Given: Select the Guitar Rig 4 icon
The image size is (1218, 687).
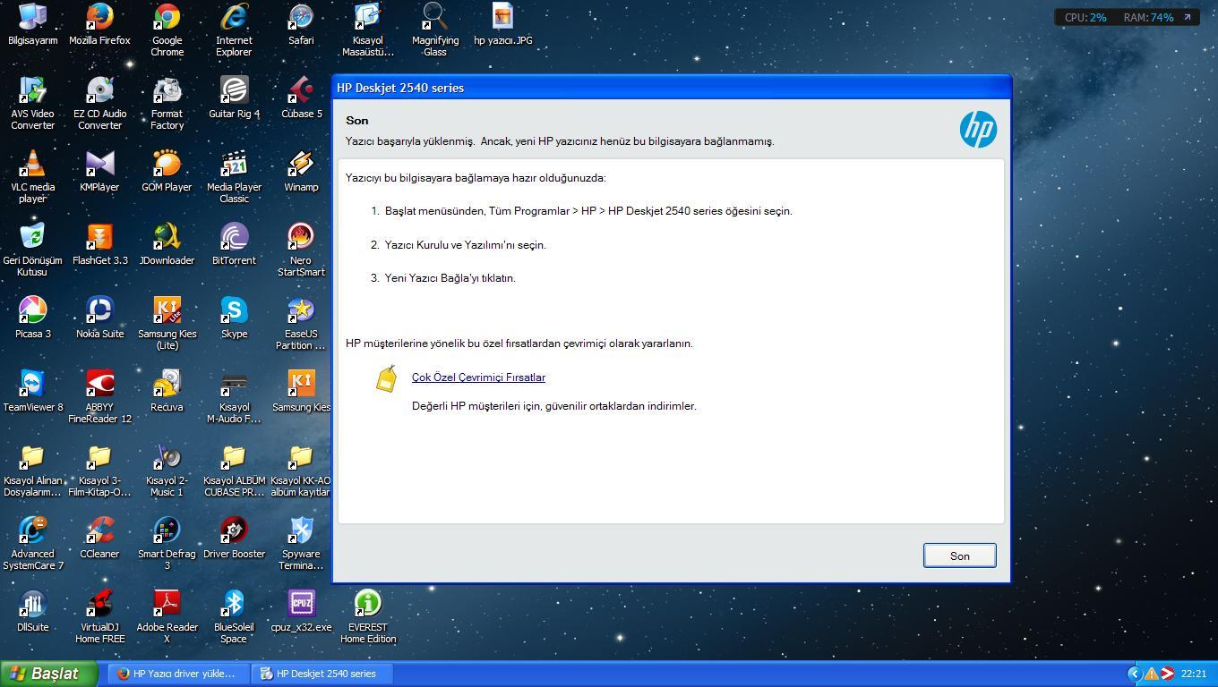Looking at the screenshot, I should [234, 98].
